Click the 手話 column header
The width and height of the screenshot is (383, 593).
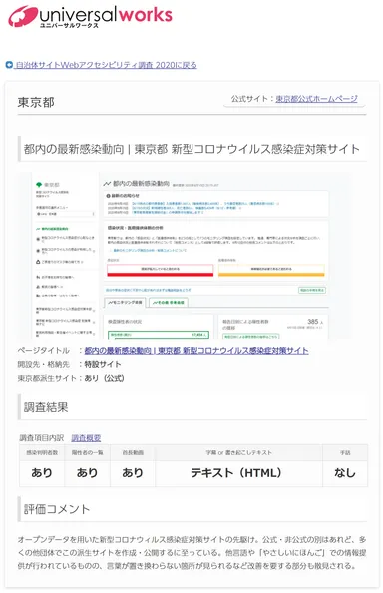click(x=345, y=452)
